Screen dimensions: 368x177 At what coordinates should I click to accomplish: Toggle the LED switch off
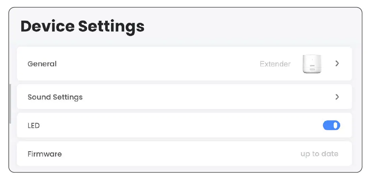pyautogui.click(x=331, y=125)
